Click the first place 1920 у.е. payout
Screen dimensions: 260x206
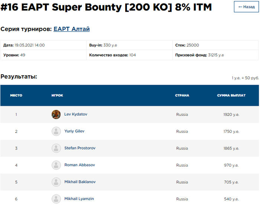pos(231,115)
